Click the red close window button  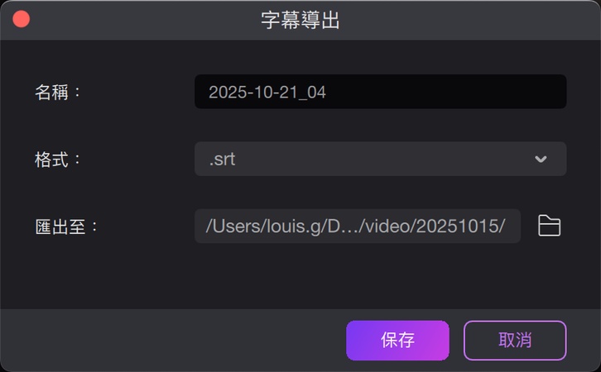click(x=21, y=19)
